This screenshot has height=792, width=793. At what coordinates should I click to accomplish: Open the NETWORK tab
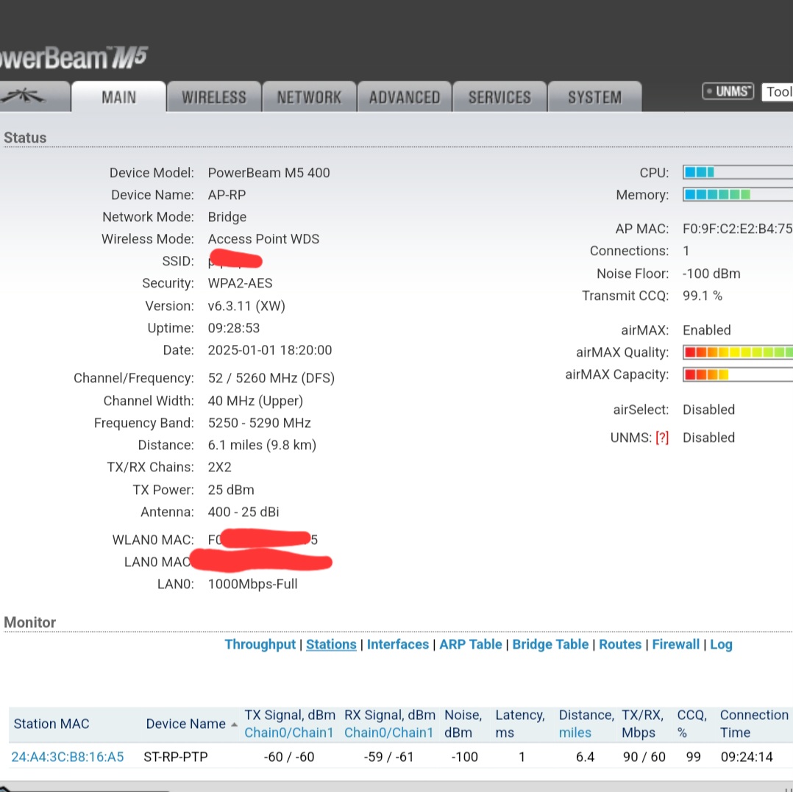(309, 96)
